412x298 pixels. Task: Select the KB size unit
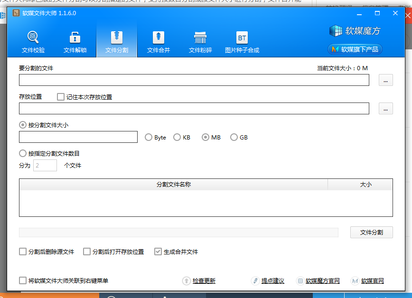(x=177, y=137)
